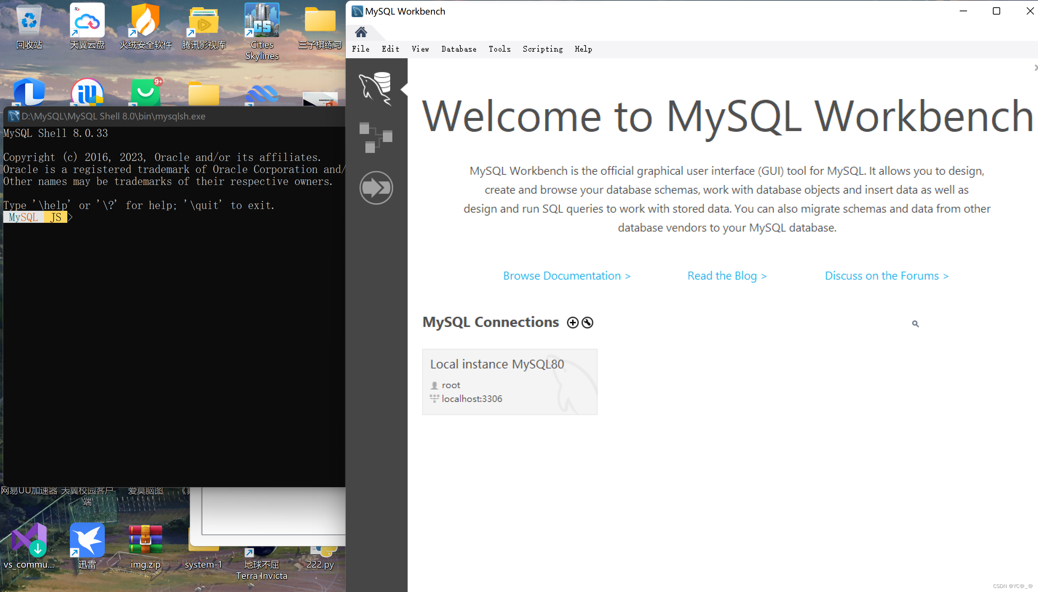Open the Local instance MySQL80 connection tile
The height and width of the screenshot is (592, 1038).
(x=510, y=382)
